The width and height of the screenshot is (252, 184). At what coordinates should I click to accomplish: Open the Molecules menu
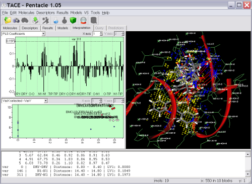(x=26, y=13)
